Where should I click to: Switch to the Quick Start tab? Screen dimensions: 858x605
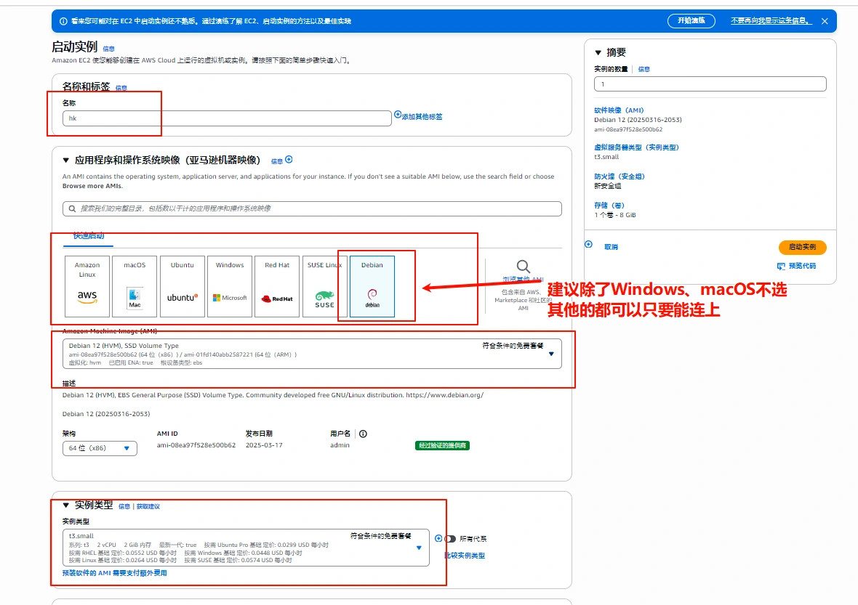pos(89,236)
